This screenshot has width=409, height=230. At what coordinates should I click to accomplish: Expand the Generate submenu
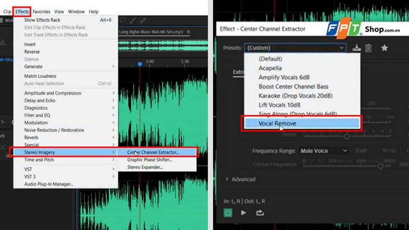click(x=66, y=66)
